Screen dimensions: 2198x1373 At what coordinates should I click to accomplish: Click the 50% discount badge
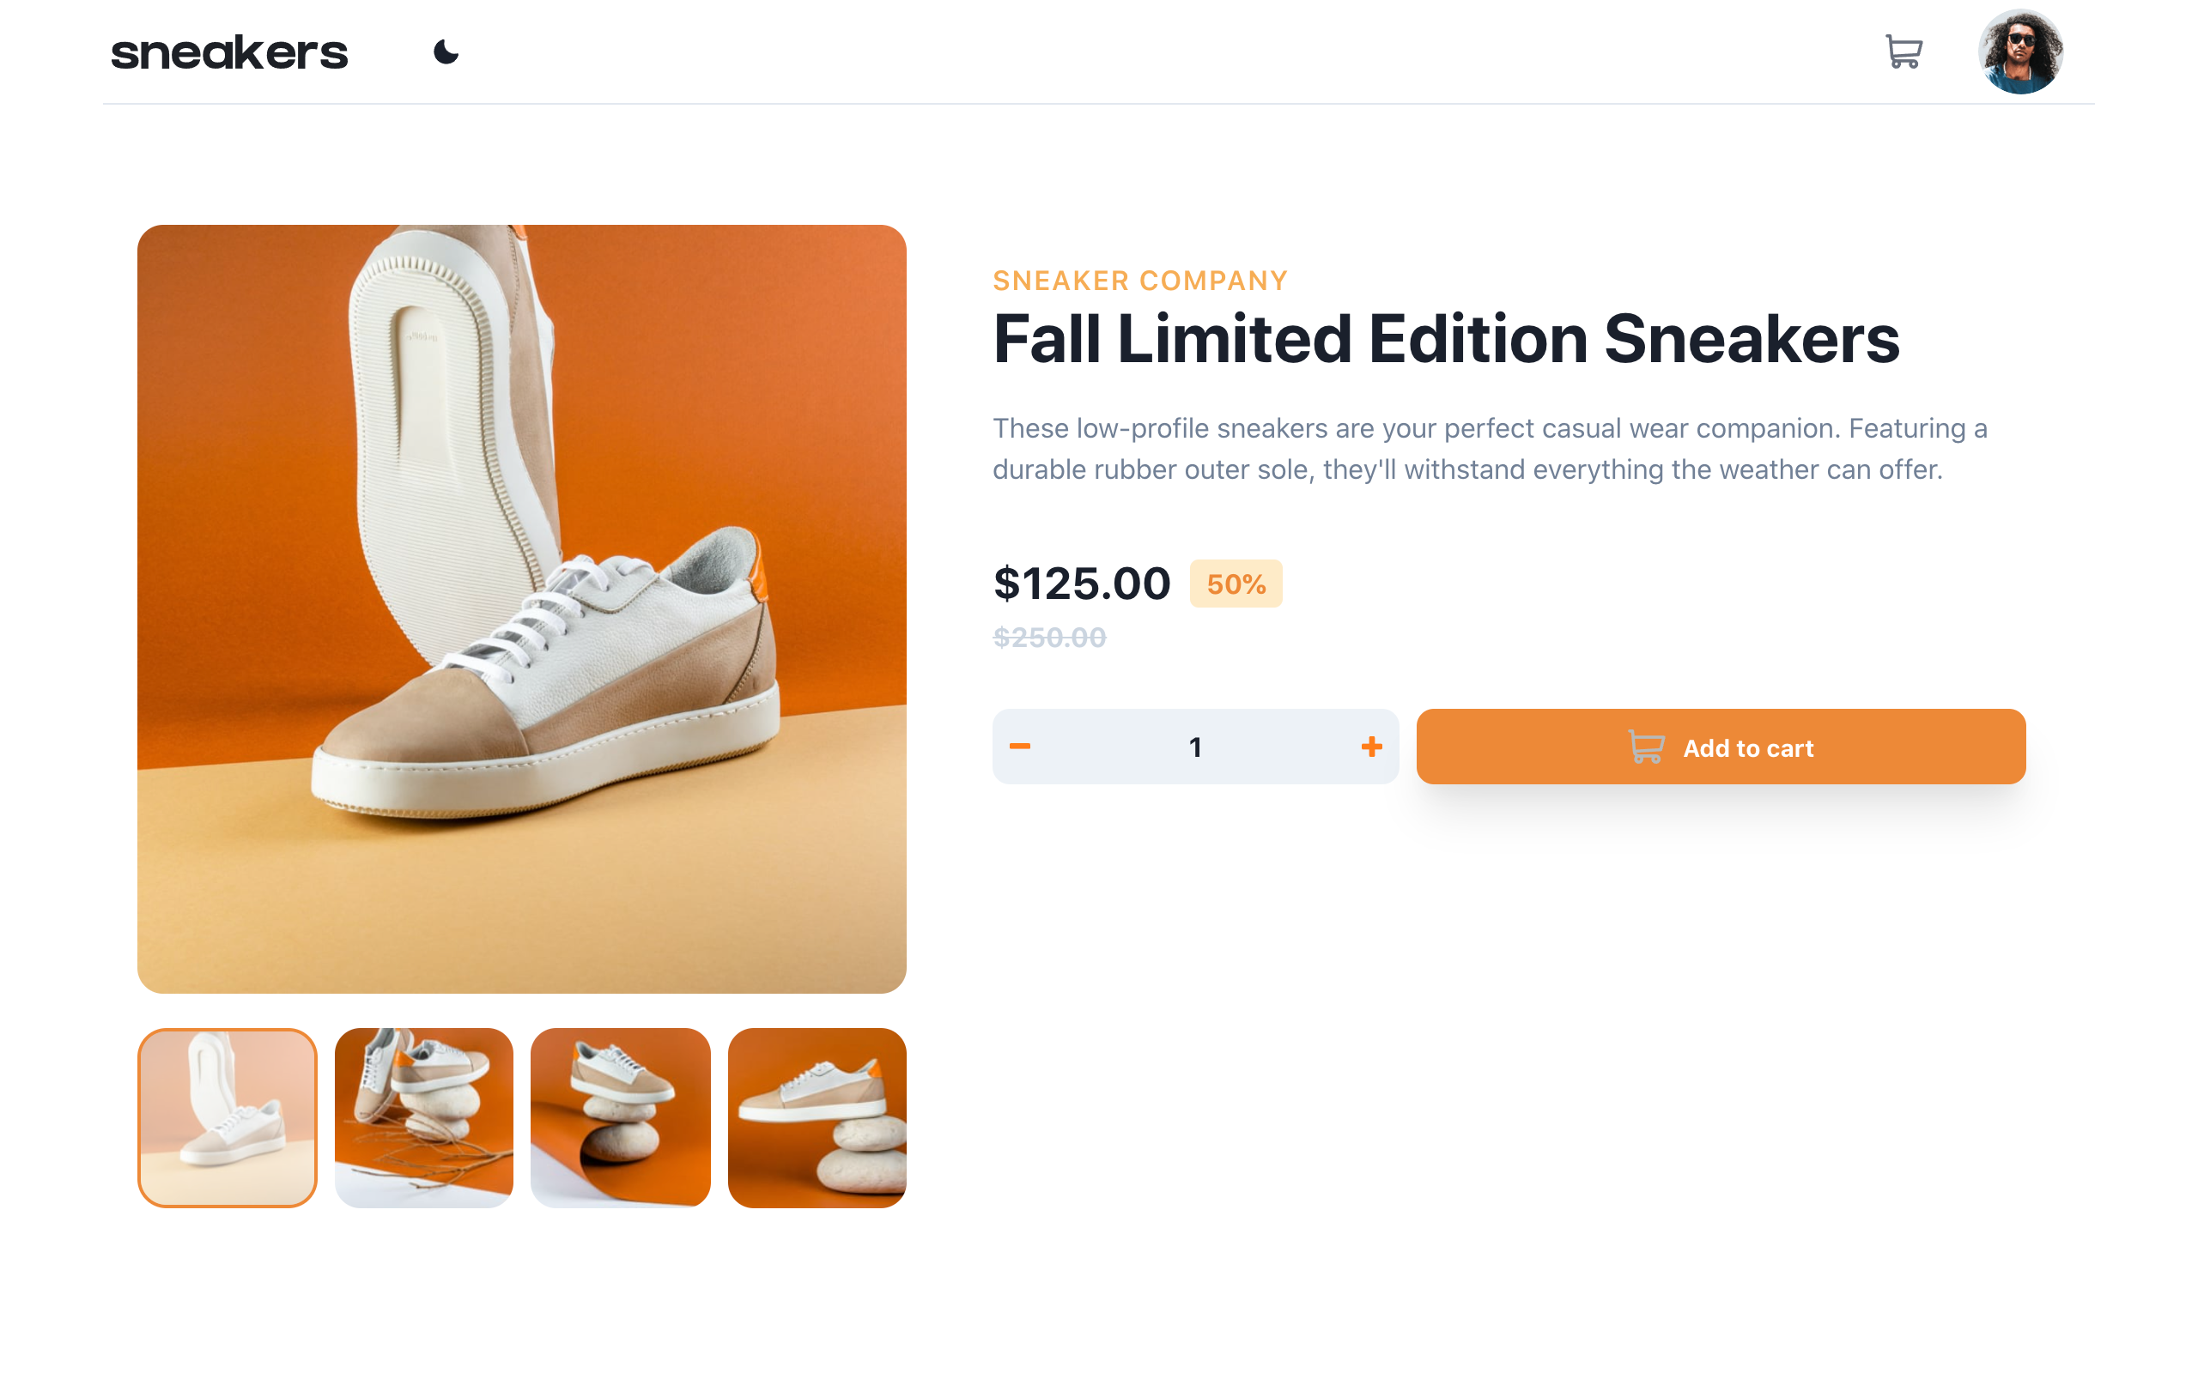point(1236,584)
